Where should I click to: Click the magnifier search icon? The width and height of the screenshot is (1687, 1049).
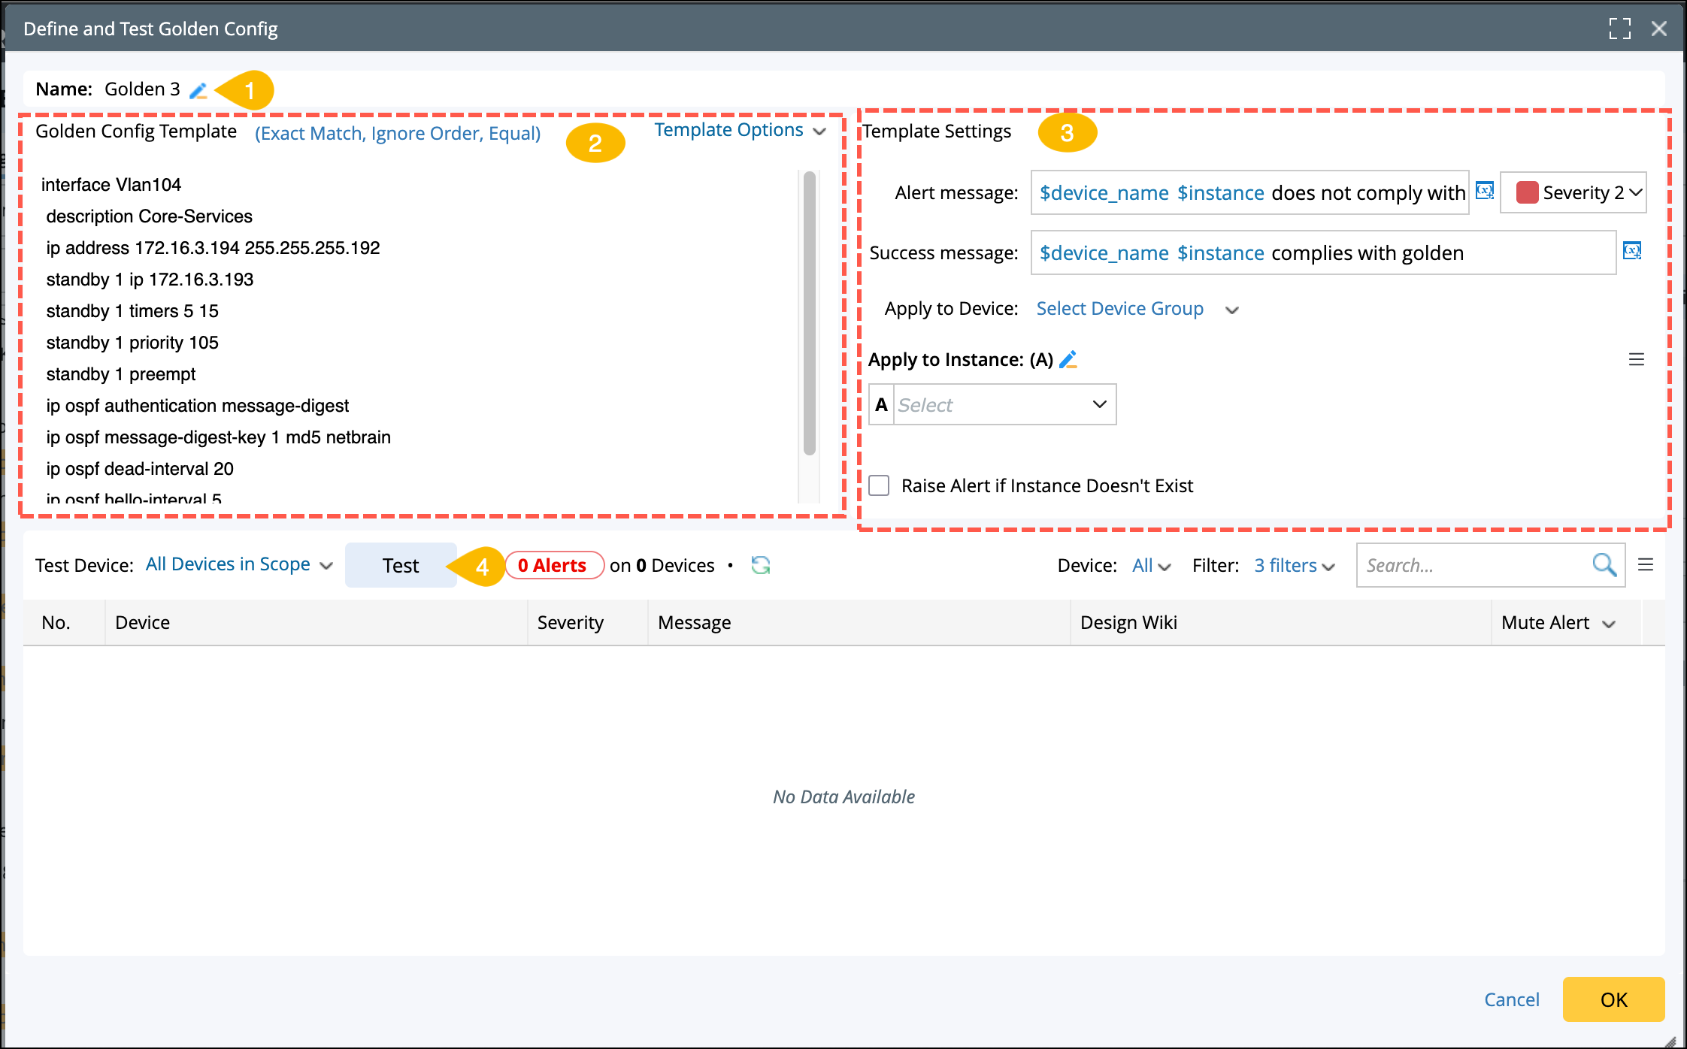pyautogui.click(x=1604, y=565)
